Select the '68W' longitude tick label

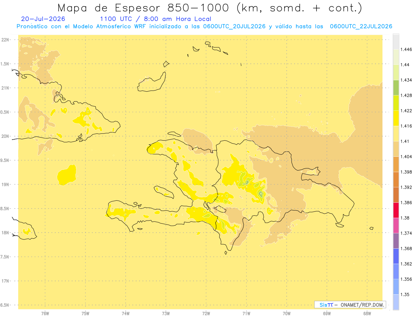367,313
